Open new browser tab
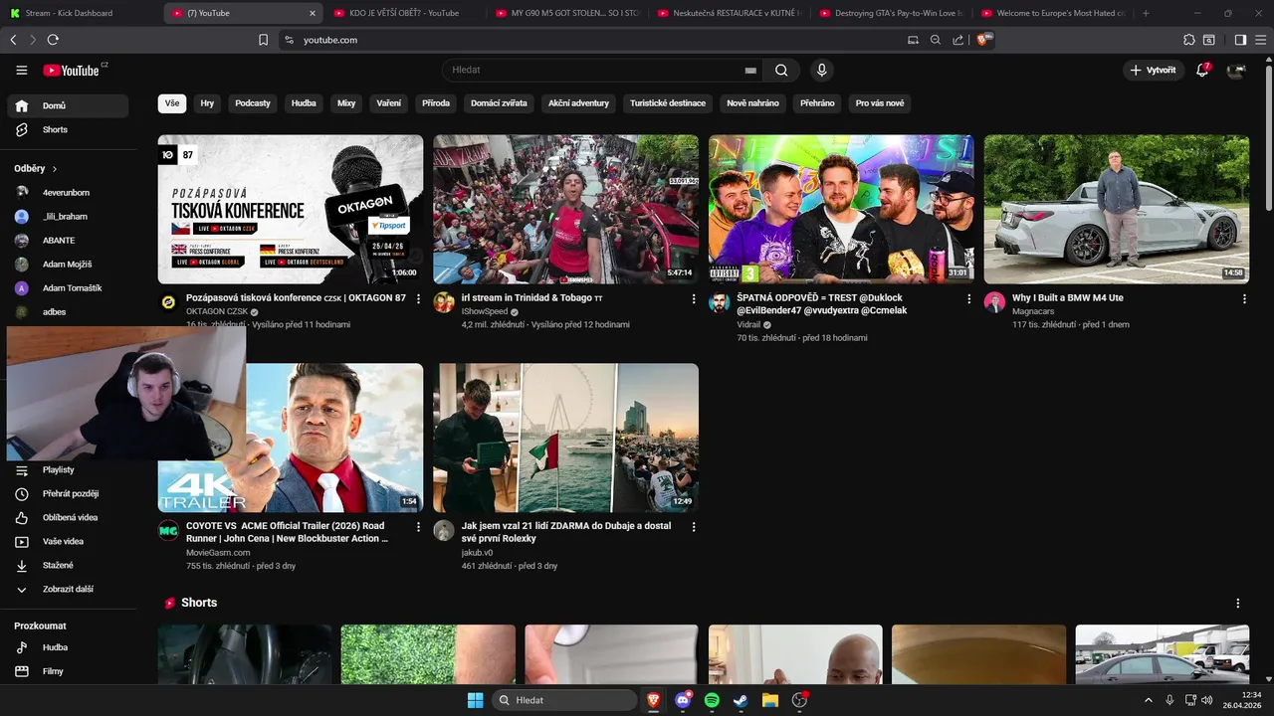Viewport: 1274px width, 716px height. [1146, 13]
